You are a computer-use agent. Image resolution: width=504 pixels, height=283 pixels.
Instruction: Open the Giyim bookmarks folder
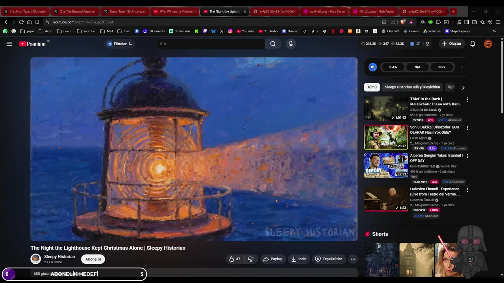click(x=65, y=31)
